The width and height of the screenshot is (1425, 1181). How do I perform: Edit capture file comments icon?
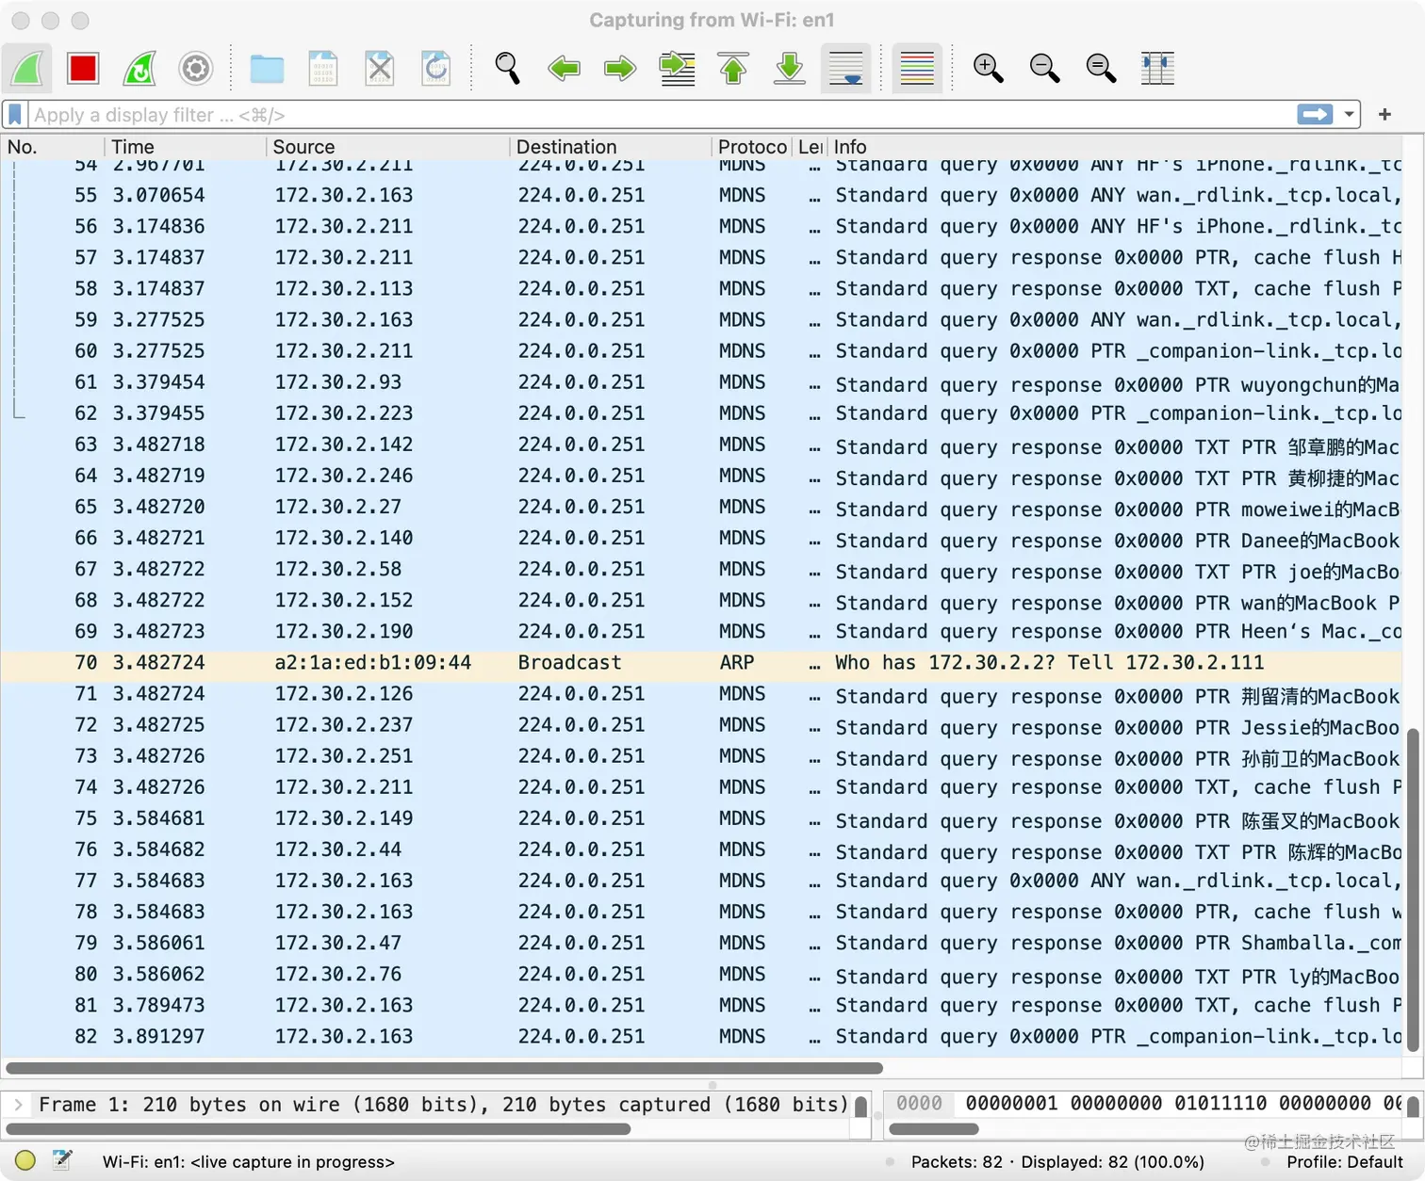pyautogui.click(x=62, y=1160)
